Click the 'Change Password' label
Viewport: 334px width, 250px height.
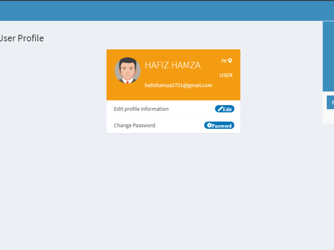[x=134, y=125]
